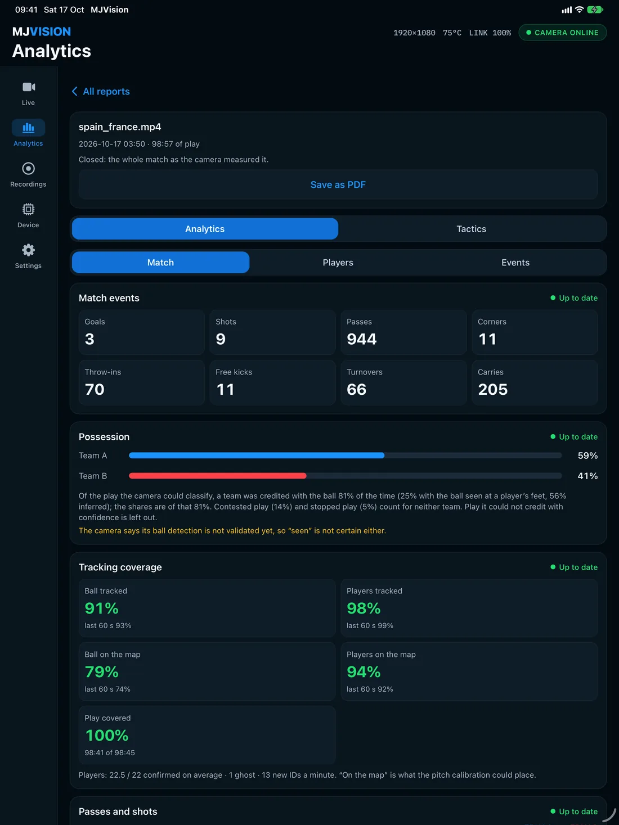The height and width of the screenshot is (825, 619).
Task: Open the Recordings sidebar icon
Action: click(28, 169)
